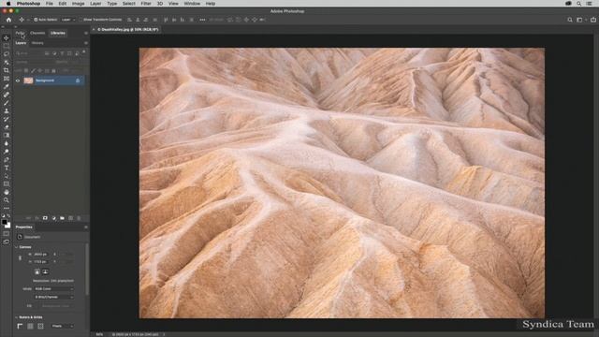Create new adjustment layer from Layers footer
Viewport: 599px width, 337px height.
click(54, 218)
